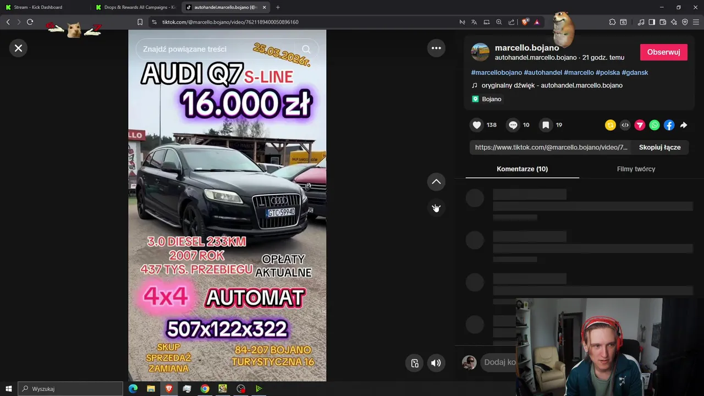Open the oryginalny dźwięk sound link
Viewport: 704px width, 396px height.
click(552, 85)
